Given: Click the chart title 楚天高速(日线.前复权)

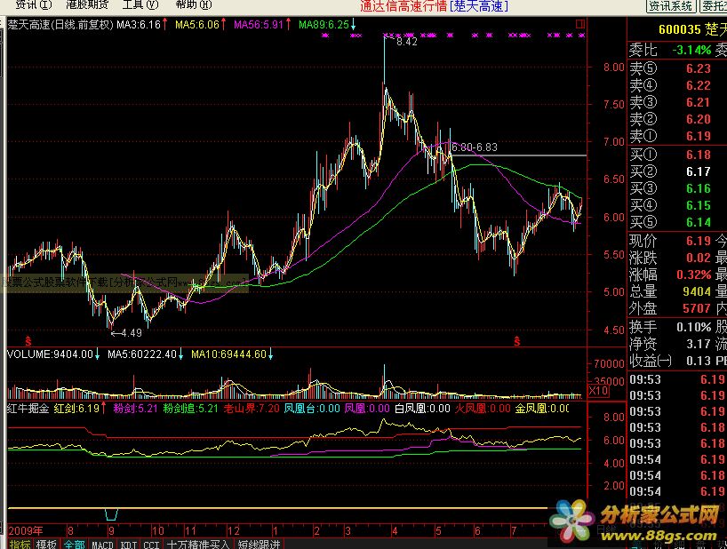Looking at the screenshot, I should 60,25.
